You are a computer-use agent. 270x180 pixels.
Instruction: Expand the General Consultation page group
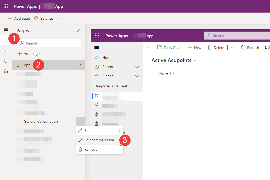[x=19, y=121]
